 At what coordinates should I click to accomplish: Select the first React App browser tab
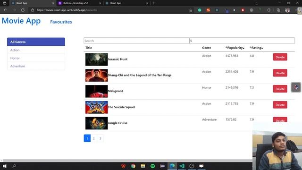[22, 3]
